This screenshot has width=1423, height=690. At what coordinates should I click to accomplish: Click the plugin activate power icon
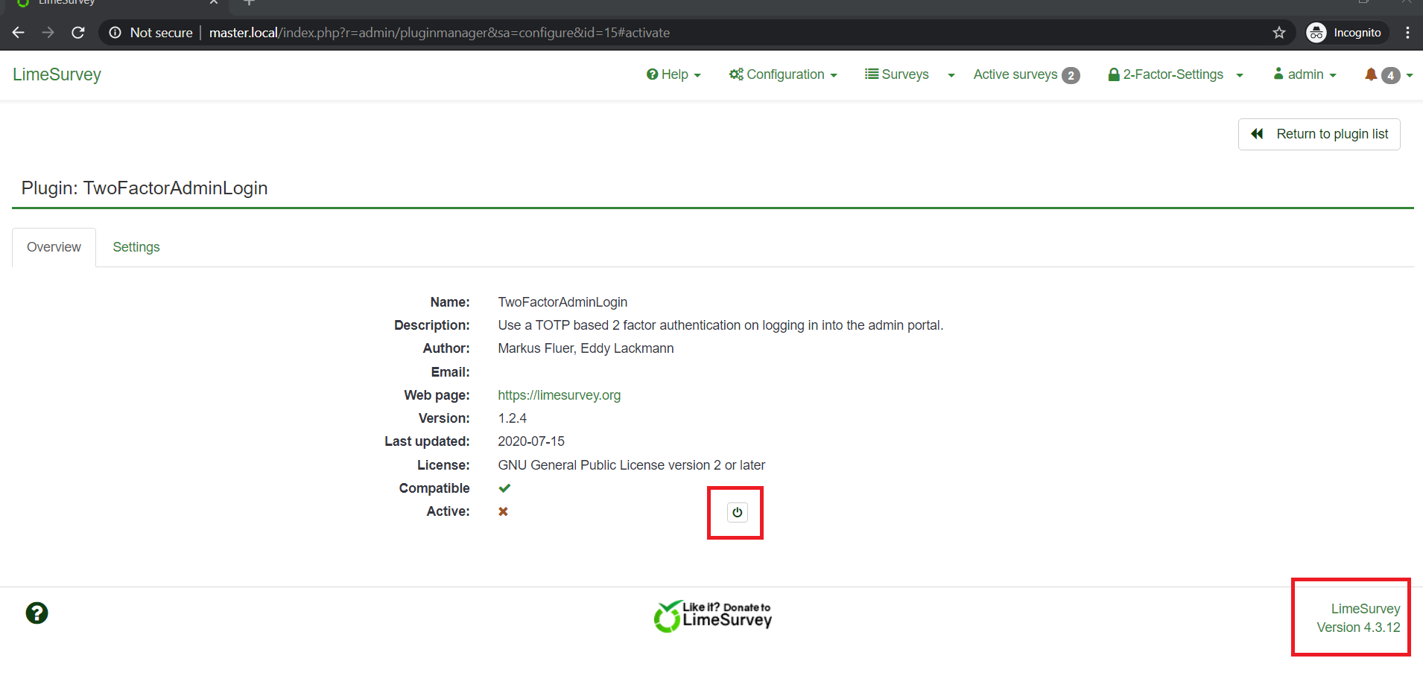(x=737, y=512)
